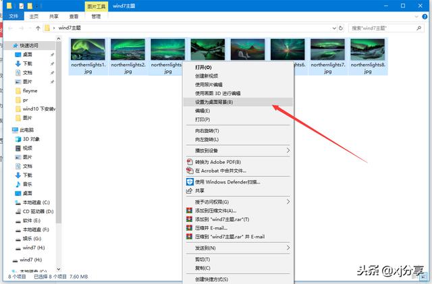
Task: Switch to the 管理 ribbon tab
Action: point(96,17)
